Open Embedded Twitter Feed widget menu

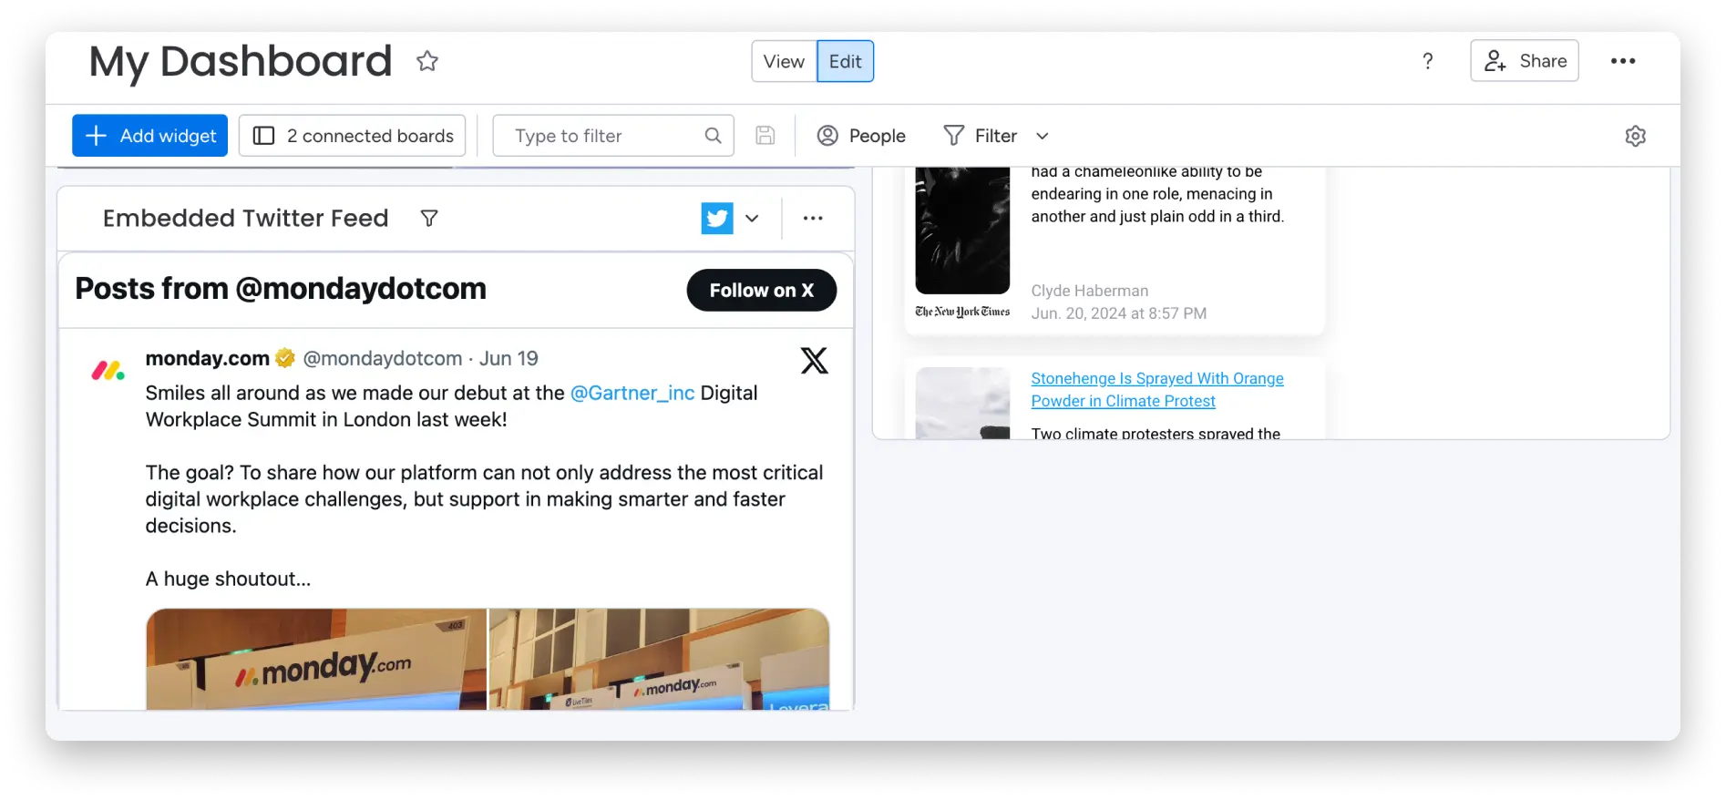point(813,219)
